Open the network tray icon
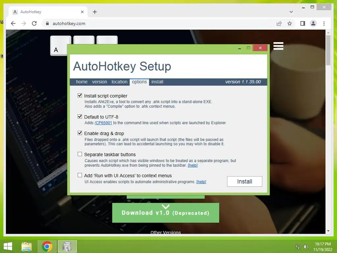This screenshot has height=253, width=337. [x=298, y=246]
